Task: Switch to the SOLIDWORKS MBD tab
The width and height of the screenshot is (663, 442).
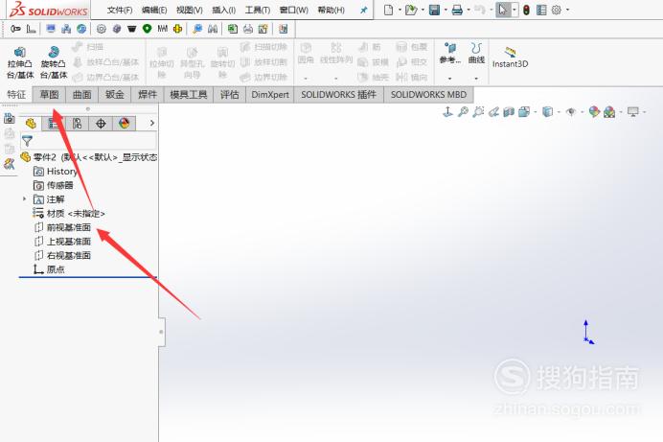Action: pyautogui.click(x=429, y=95)
